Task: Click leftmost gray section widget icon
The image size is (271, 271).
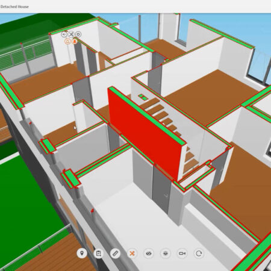Action: tap(64, 34)
